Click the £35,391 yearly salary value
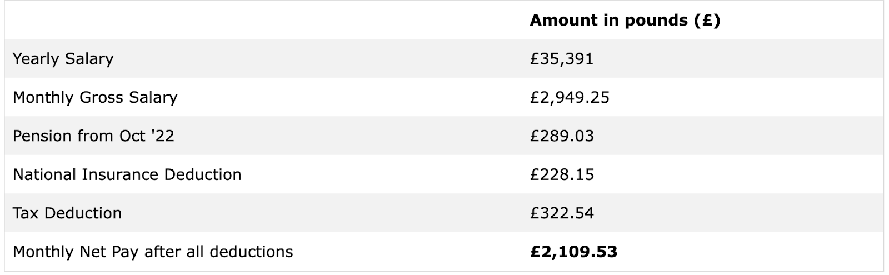The image size is (889, 275). pos(561,59)
